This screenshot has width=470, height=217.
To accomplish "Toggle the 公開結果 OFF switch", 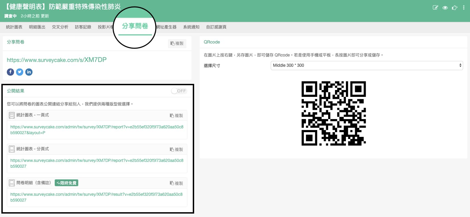I will click(x=179, y=91).
